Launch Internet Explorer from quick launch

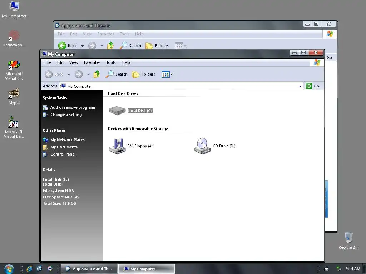click(29, 269)
